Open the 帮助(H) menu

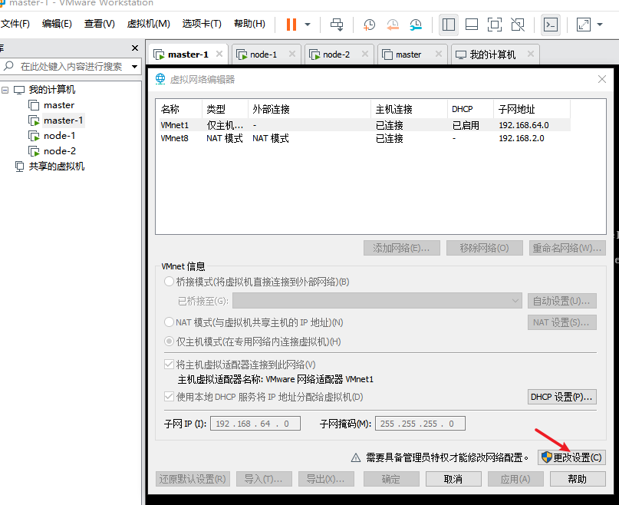click(x=249, y=24)
